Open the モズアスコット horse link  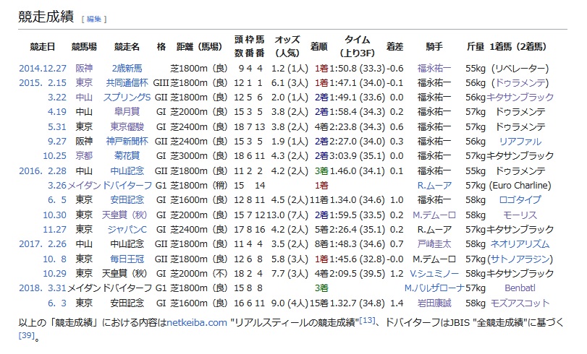click(520, 303)
